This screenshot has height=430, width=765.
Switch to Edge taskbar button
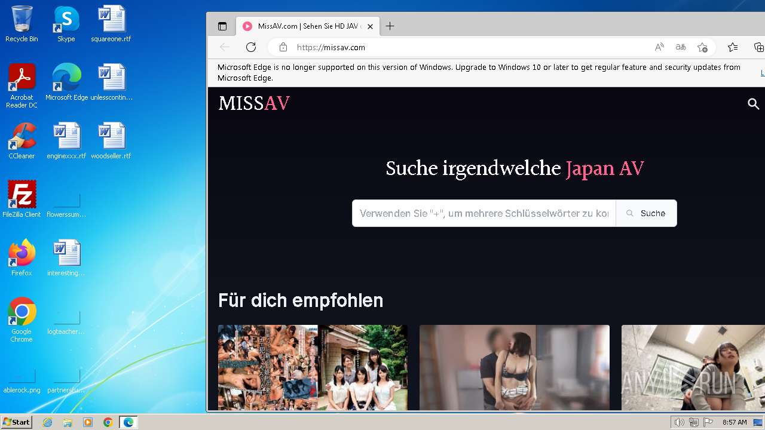pos(128,422)
